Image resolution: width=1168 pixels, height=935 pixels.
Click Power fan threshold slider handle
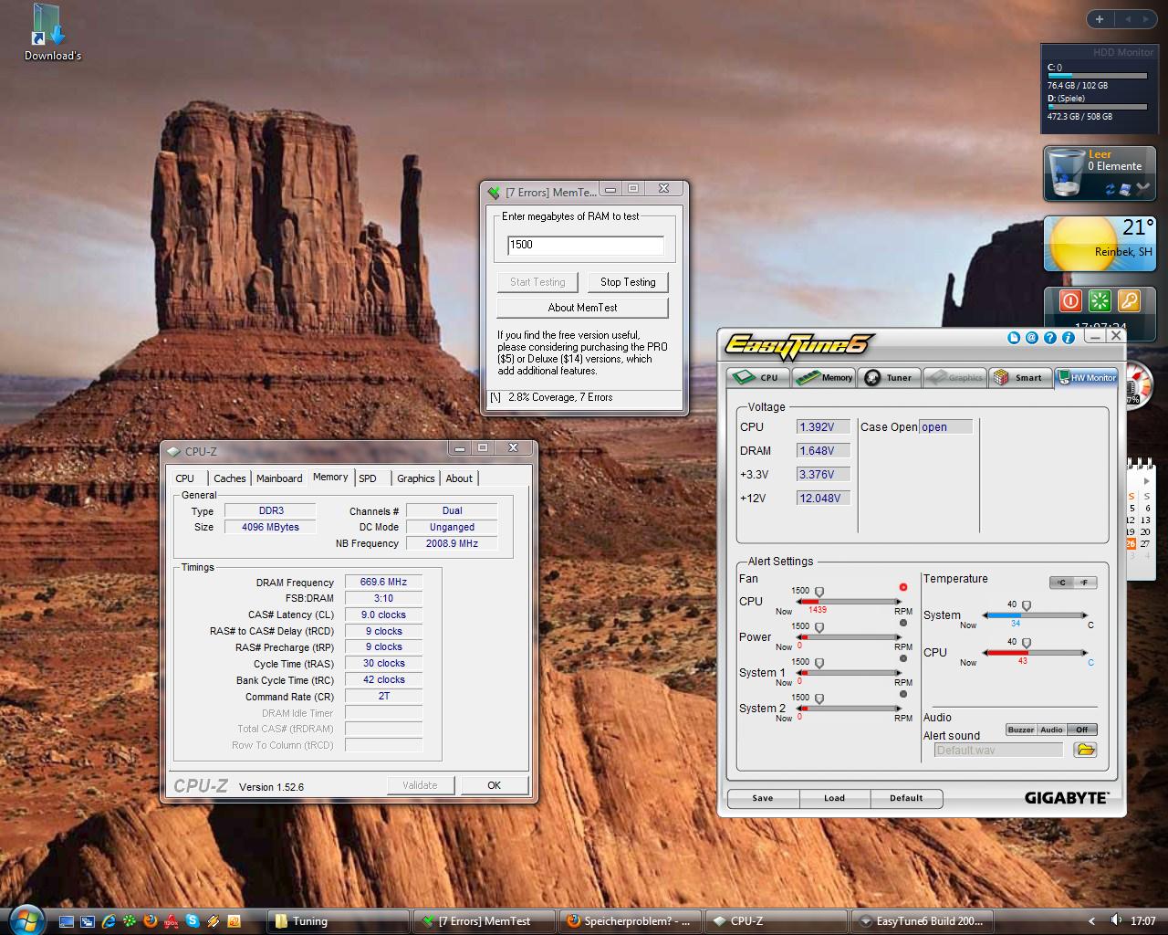coord(819,628)
